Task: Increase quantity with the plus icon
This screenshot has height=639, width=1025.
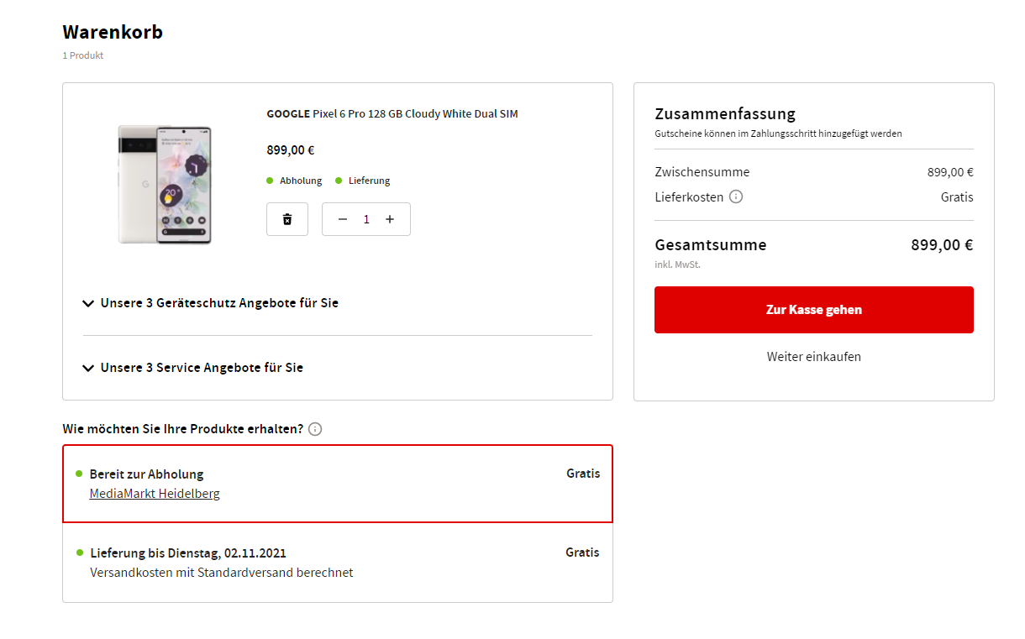Action: tap(390, 219)
